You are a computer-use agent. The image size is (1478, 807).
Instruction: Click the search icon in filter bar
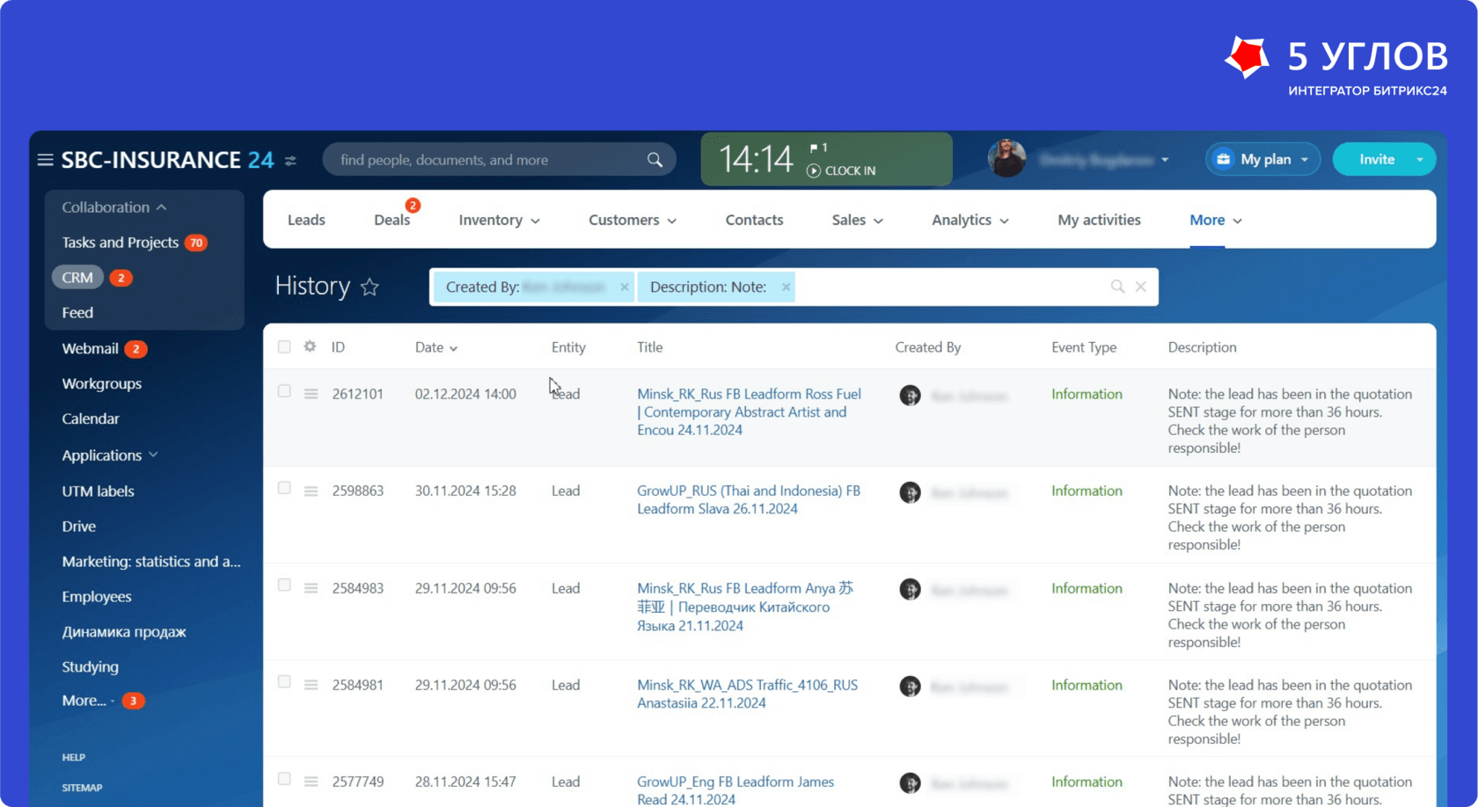point(1117,287)
